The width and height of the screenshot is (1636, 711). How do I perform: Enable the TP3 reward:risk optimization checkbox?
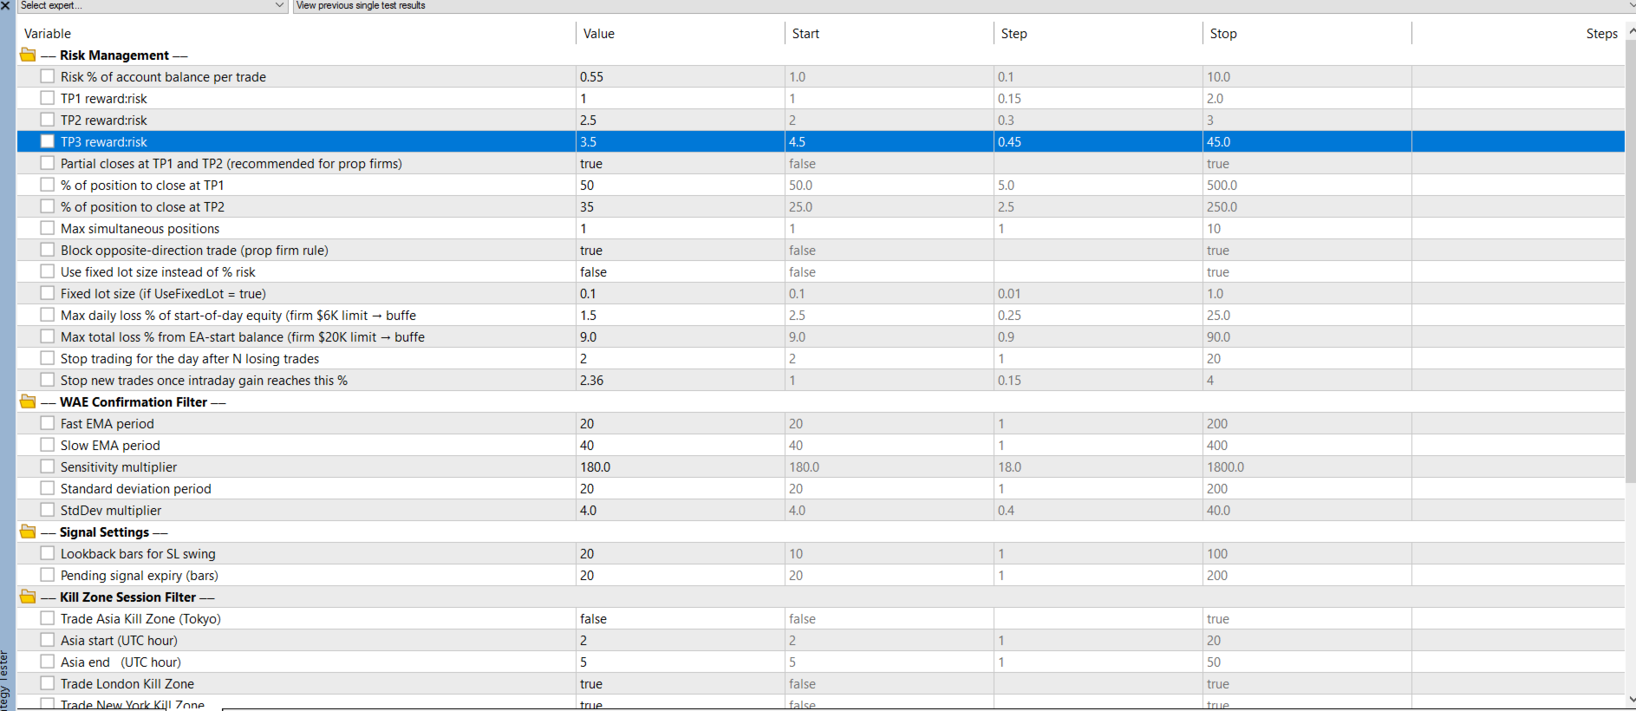coord(48,141)
